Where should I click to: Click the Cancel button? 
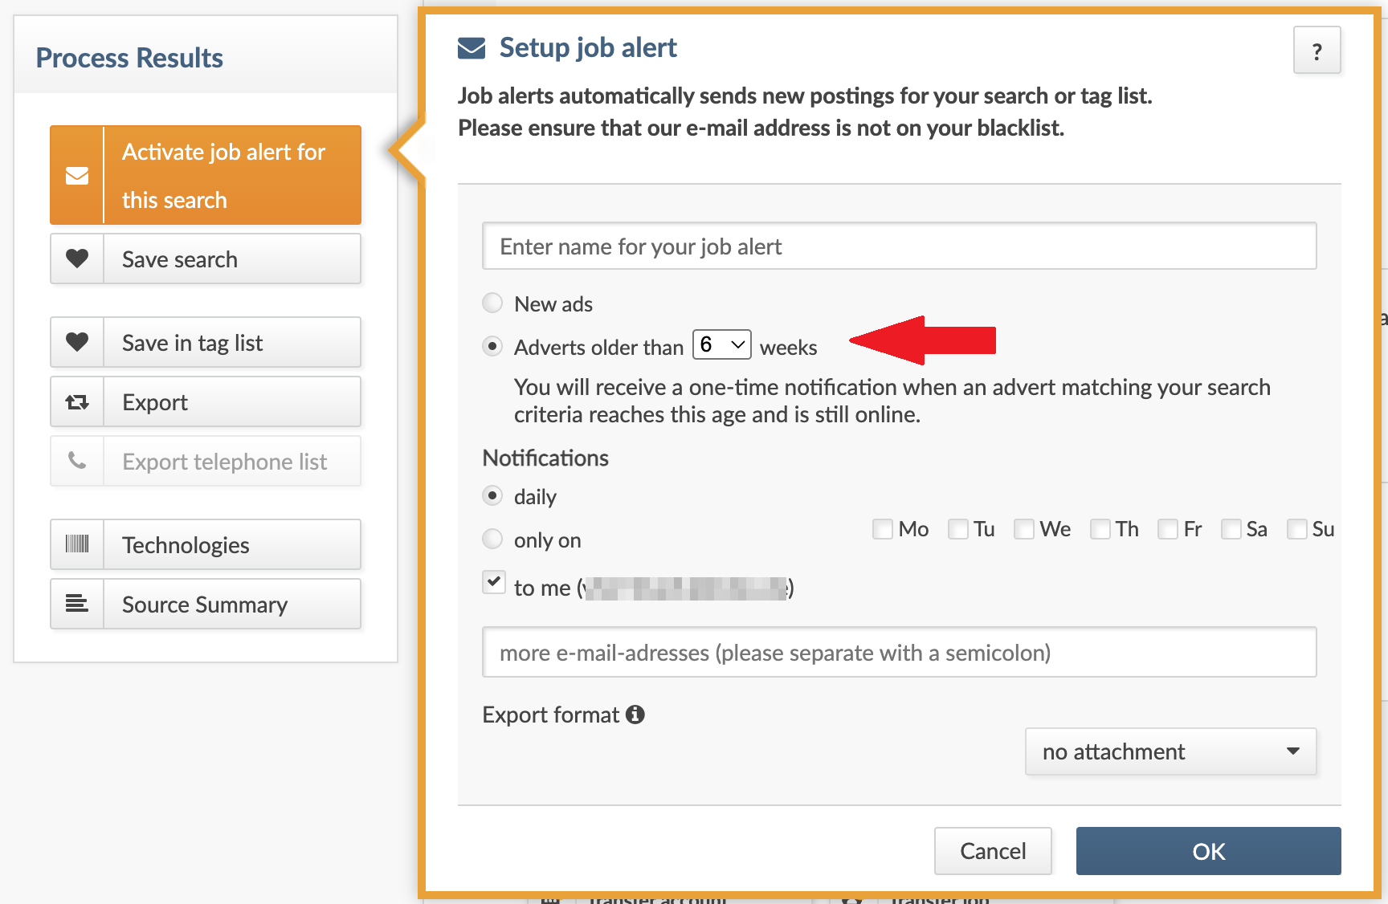point(993,851)
